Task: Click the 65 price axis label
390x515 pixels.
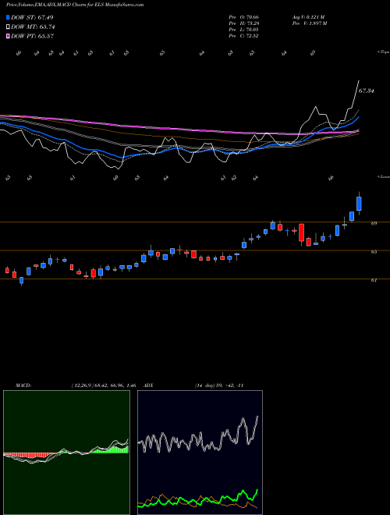Action: 374,252
